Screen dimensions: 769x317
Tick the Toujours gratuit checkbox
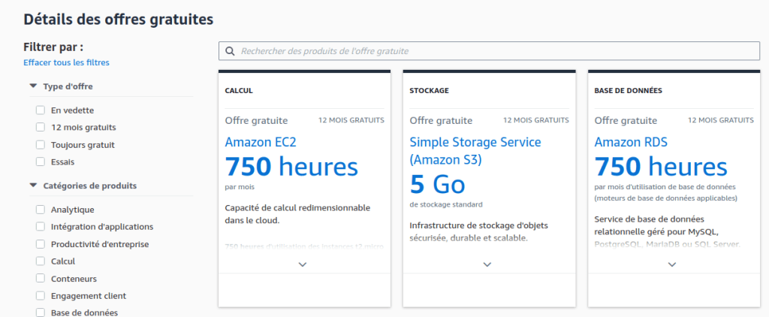click(x=41, y=145)
